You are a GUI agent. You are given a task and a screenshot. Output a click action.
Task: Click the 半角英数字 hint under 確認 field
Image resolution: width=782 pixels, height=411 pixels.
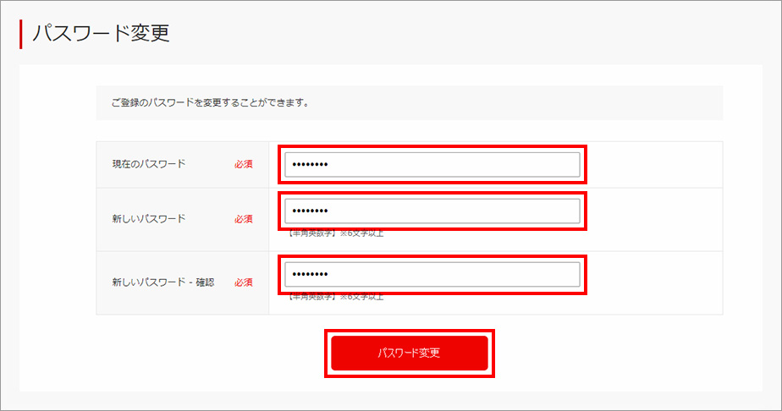(x=336, y=297)
